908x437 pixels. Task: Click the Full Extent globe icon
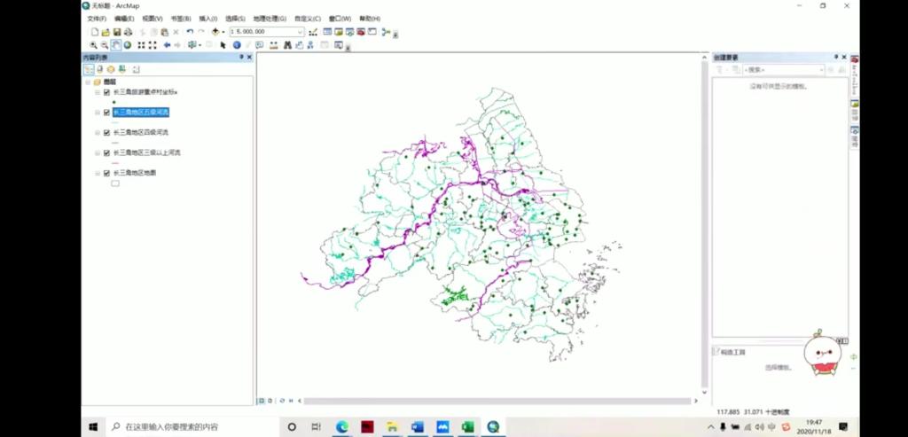tap(128, 44)
